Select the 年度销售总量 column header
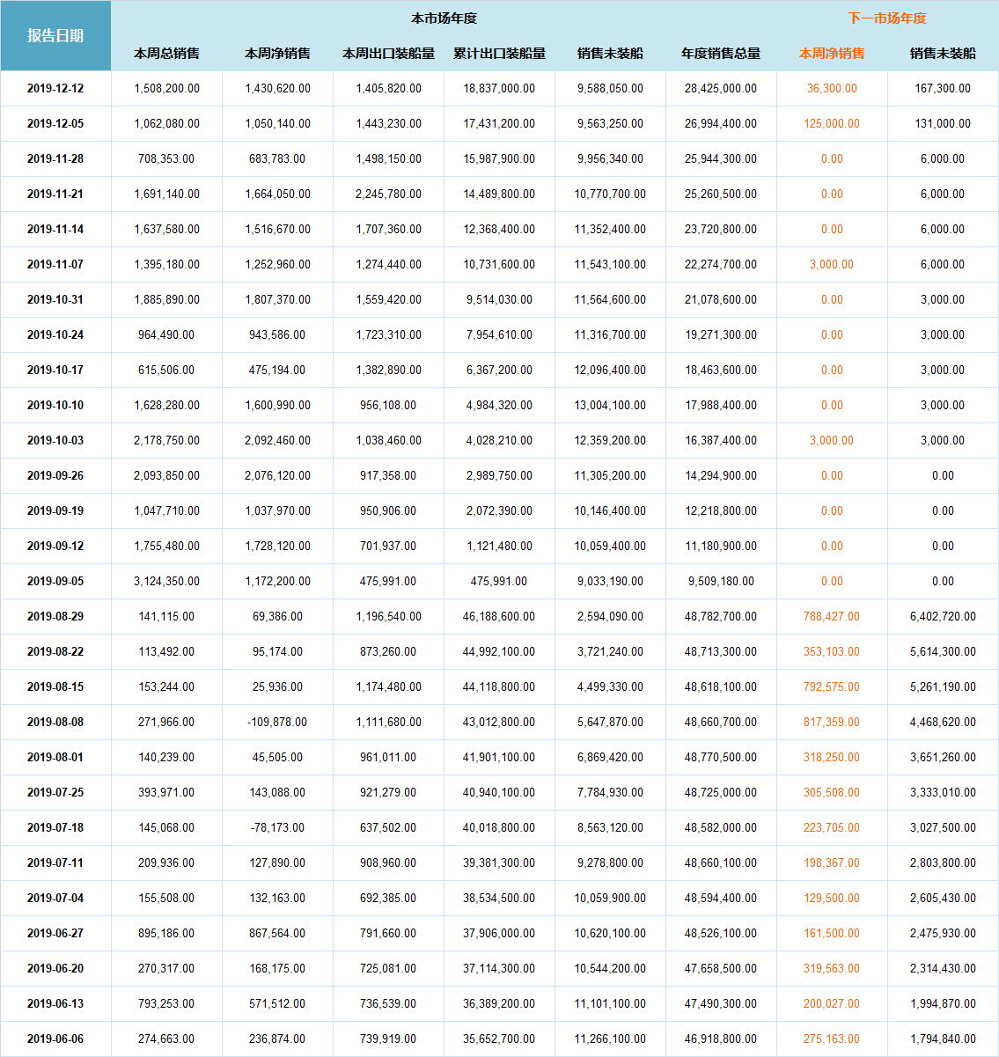The width and height of the screenshot is (999, 1057). 720,53
